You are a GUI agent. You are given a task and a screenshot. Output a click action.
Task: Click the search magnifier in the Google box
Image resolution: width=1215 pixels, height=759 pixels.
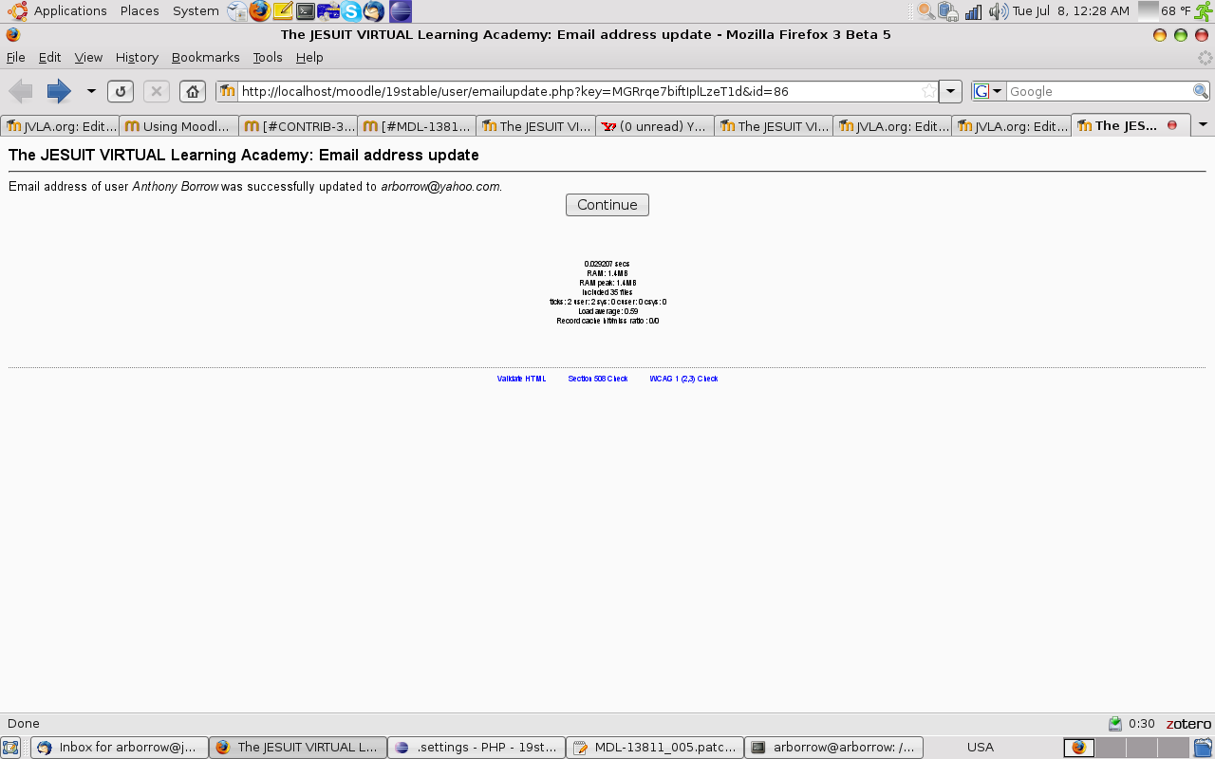tap(1201, 91)
